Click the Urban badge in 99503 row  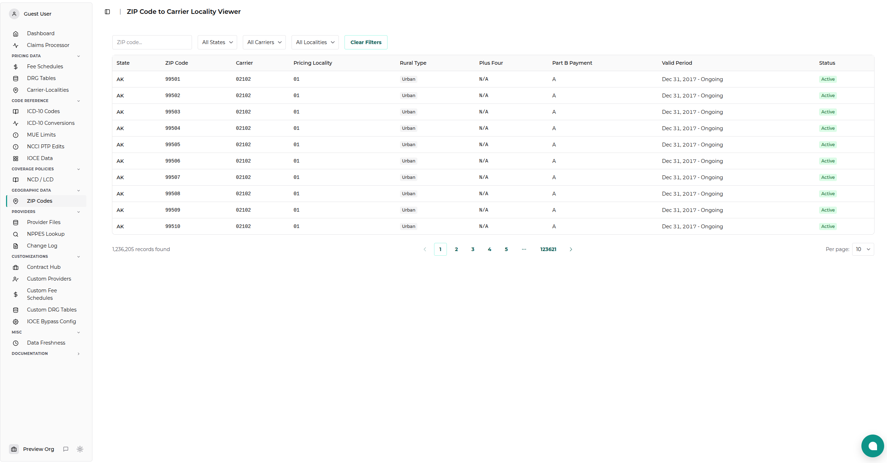[x=408, y=112]
